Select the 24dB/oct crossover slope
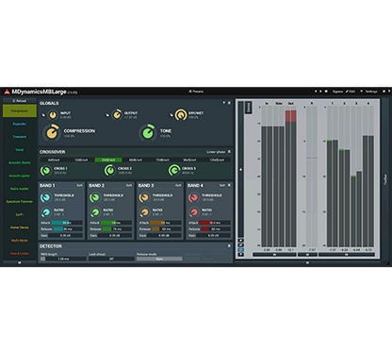 point(108,160)
